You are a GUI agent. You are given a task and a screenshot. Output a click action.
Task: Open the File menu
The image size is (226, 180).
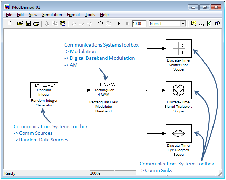pyautogui.click(x=9, y=15)
